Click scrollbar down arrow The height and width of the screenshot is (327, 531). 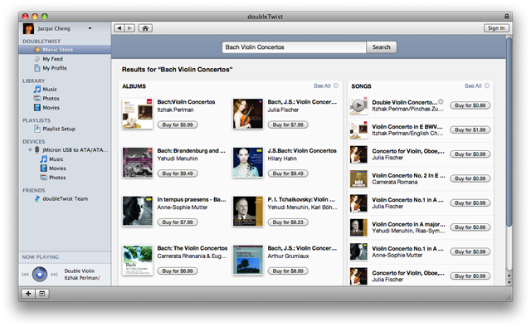tap(509, 282)
